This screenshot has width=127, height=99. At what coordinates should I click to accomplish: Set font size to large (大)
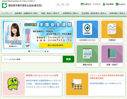pyautogui.click(x=68, y=4)
